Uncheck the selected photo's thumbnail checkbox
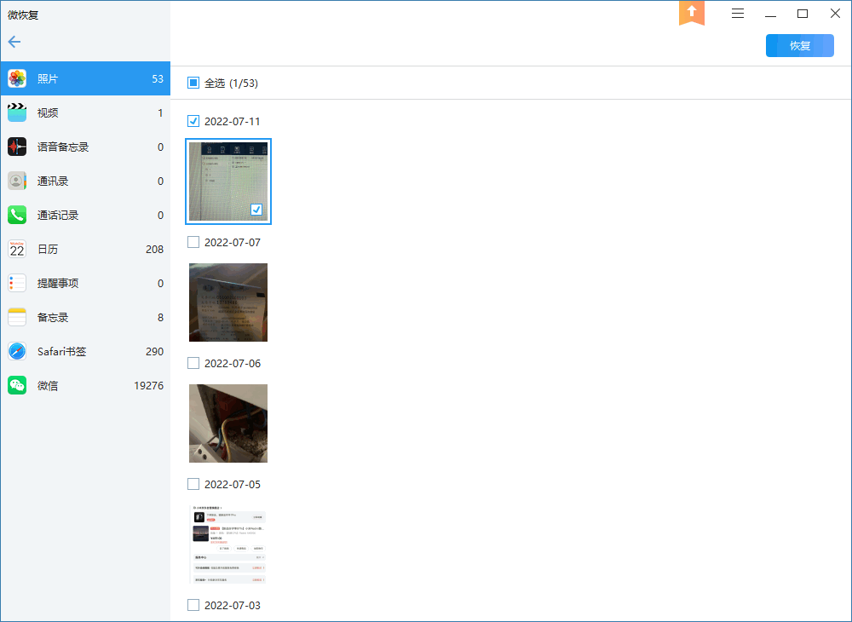This screenshot has width=852, height=622. pos(256,210)
